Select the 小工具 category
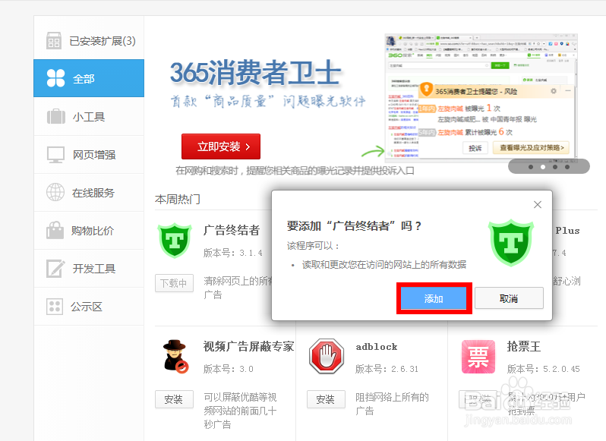Screen dimensions: 606x441 pos(89,117)
